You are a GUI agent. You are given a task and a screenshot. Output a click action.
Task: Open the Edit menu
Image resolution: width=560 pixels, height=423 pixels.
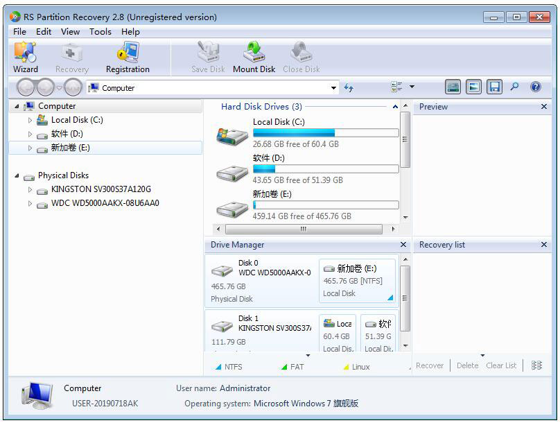tap(44, 32)
